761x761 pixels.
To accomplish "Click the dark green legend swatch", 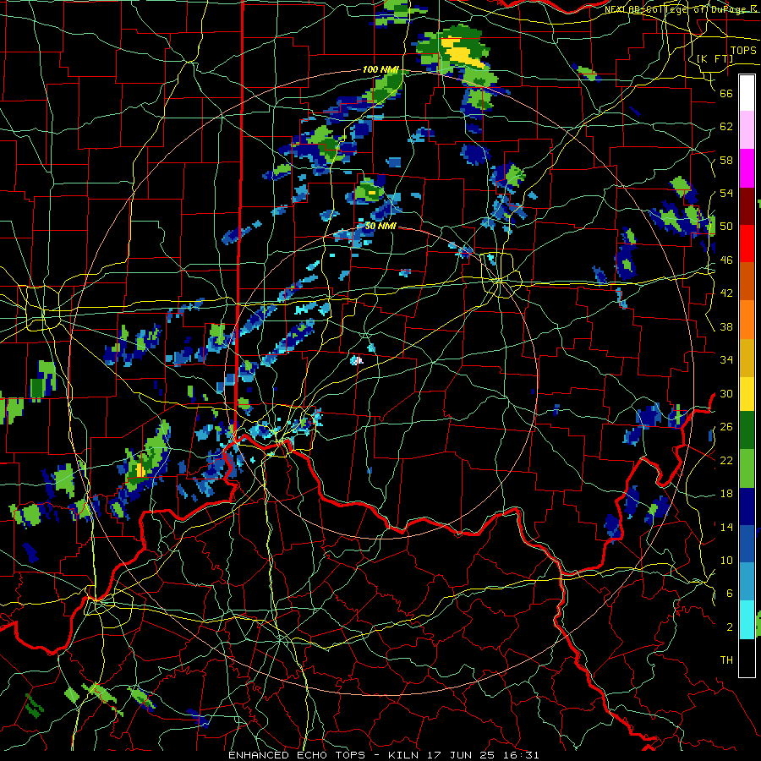I will coord(747,430).
